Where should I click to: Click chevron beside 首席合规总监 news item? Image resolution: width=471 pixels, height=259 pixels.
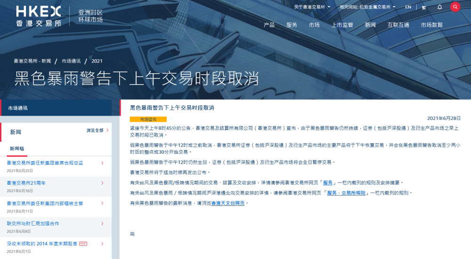point(102,163)
